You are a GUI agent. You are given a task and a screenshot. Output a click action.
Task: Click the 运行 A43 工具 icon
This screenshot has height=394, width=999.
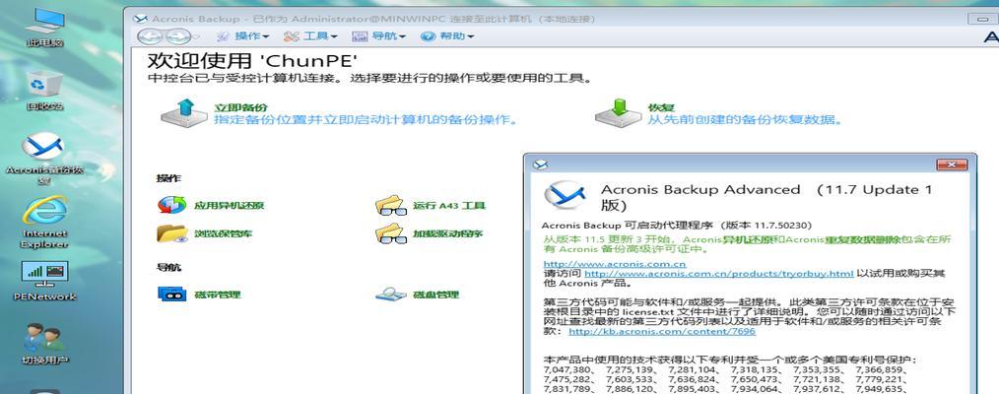[x=390, y=205]
